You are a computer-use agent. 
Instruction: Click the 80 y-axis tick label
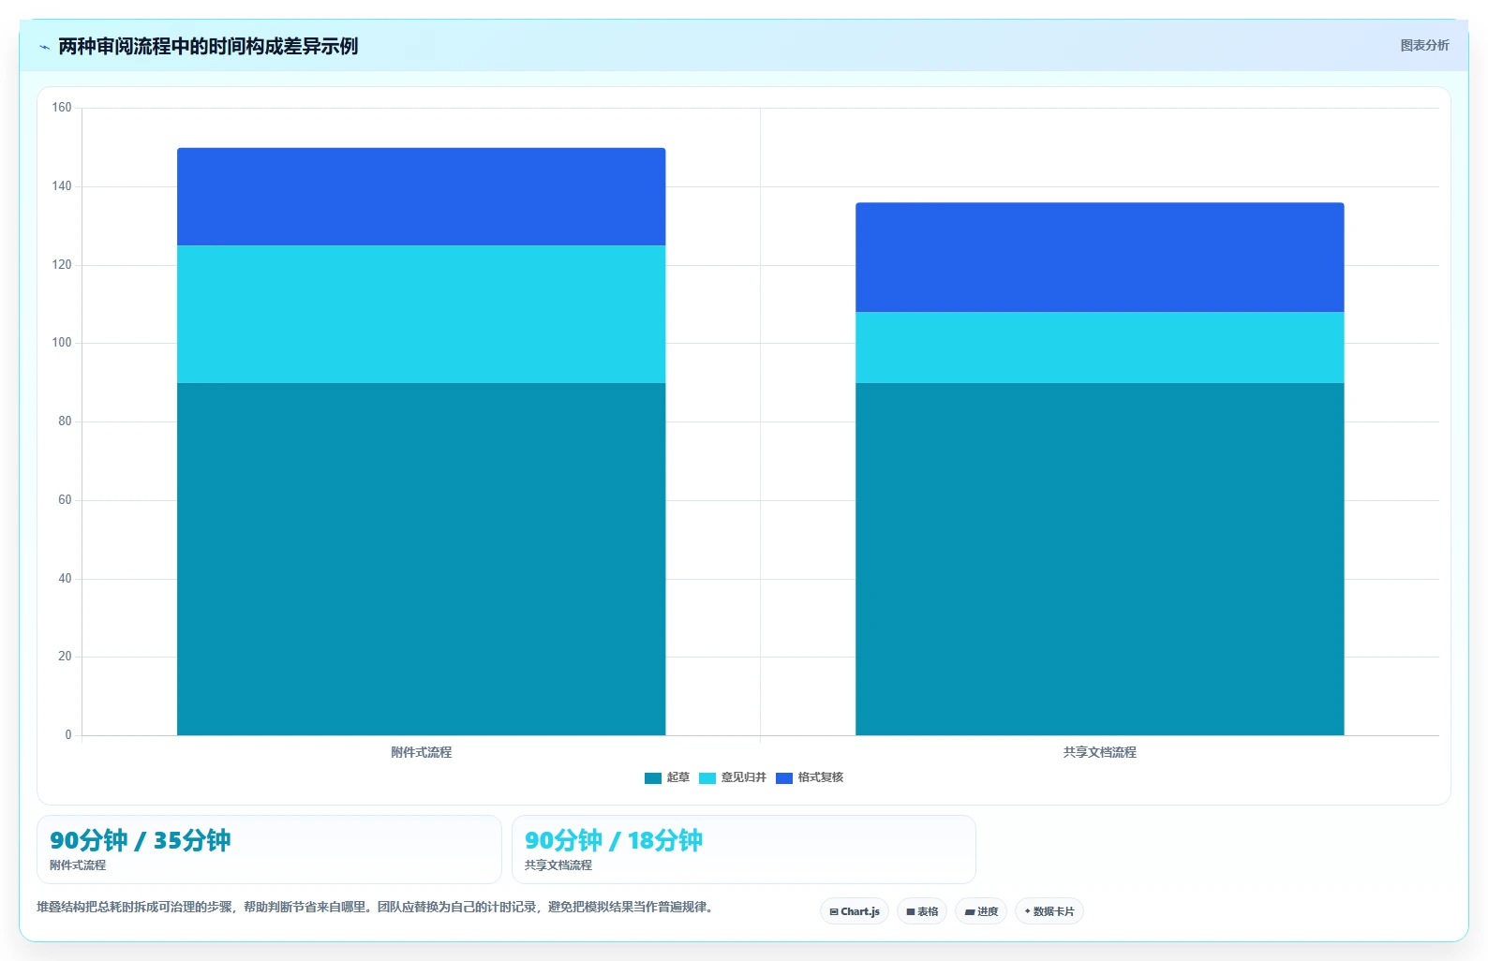65,421
